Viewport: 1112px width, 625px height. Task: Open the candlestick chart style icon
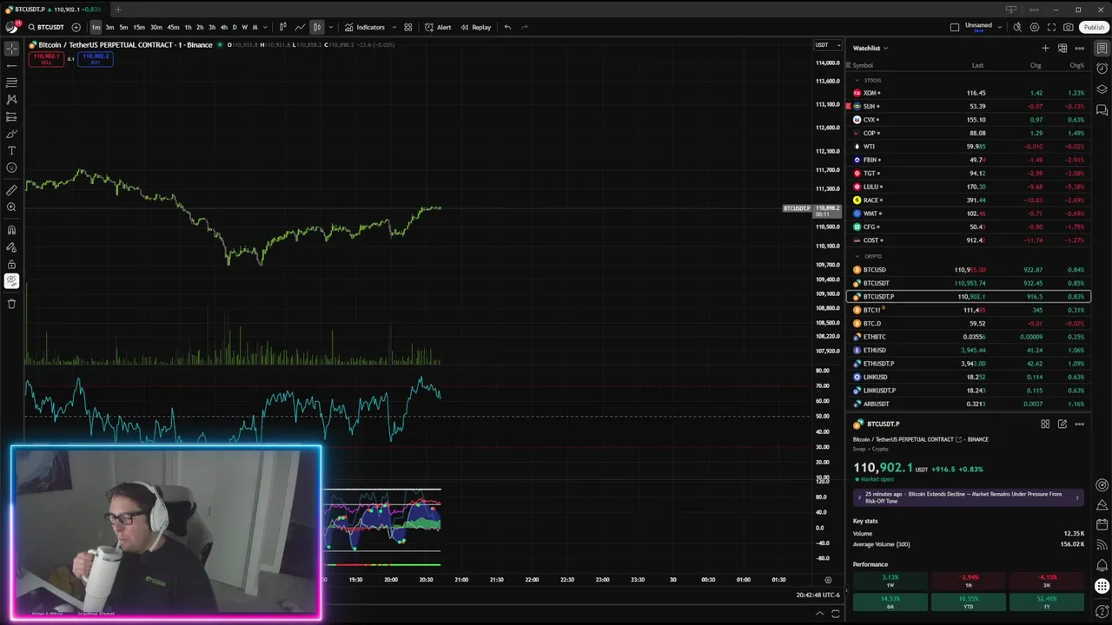pos(282,27)
